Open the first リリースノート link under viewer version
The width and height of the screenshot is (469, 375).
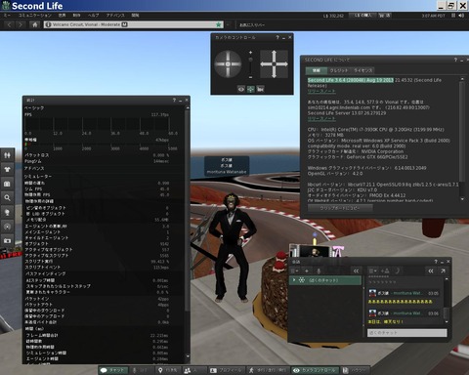tap(321, 91)
